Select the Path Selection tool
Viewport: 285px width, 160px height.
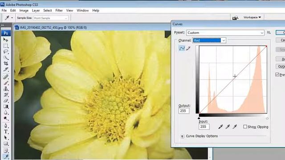click(x=6, y=137)
